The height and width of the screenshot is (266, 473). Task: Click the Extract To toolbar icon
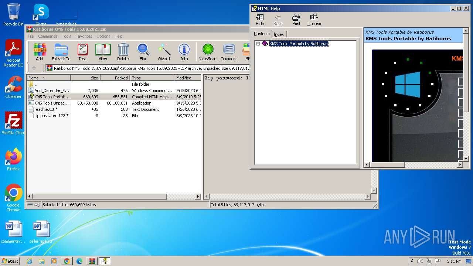click(61, 52)
